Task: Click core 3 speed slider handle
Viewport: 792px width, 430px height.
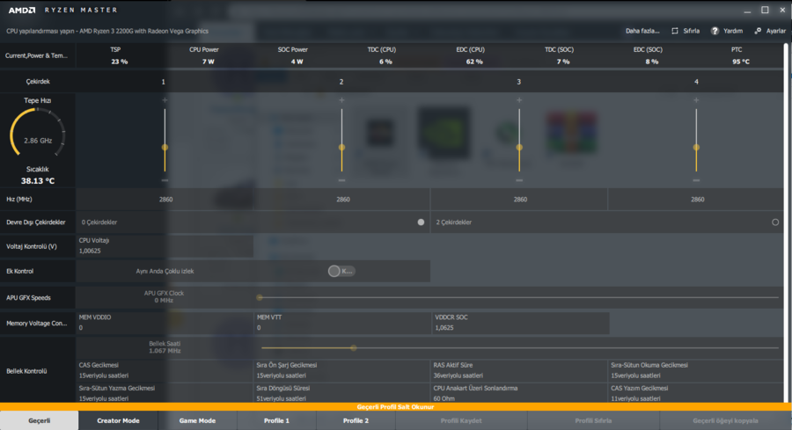Action: 519,148
